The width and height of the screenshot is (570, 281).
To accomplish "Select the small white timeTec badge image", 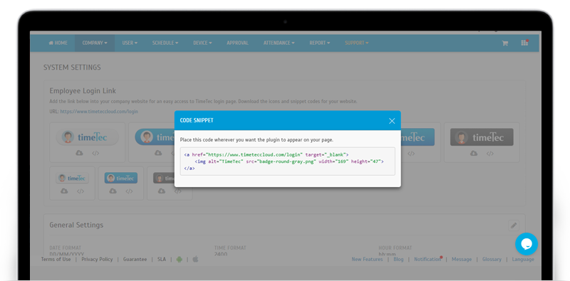I will 73,179.
